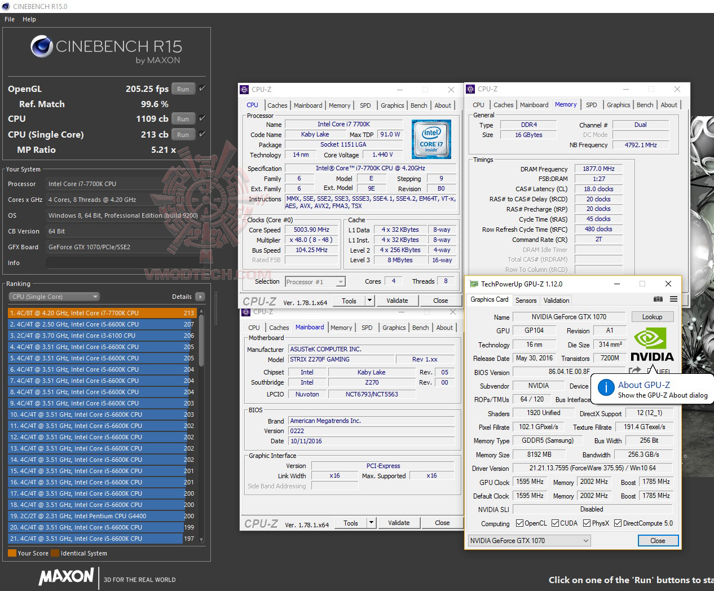Click the Info field in Your System
The width and height of the screenshot is (714, 591).
pyautogui.click(x=123, y=262)
